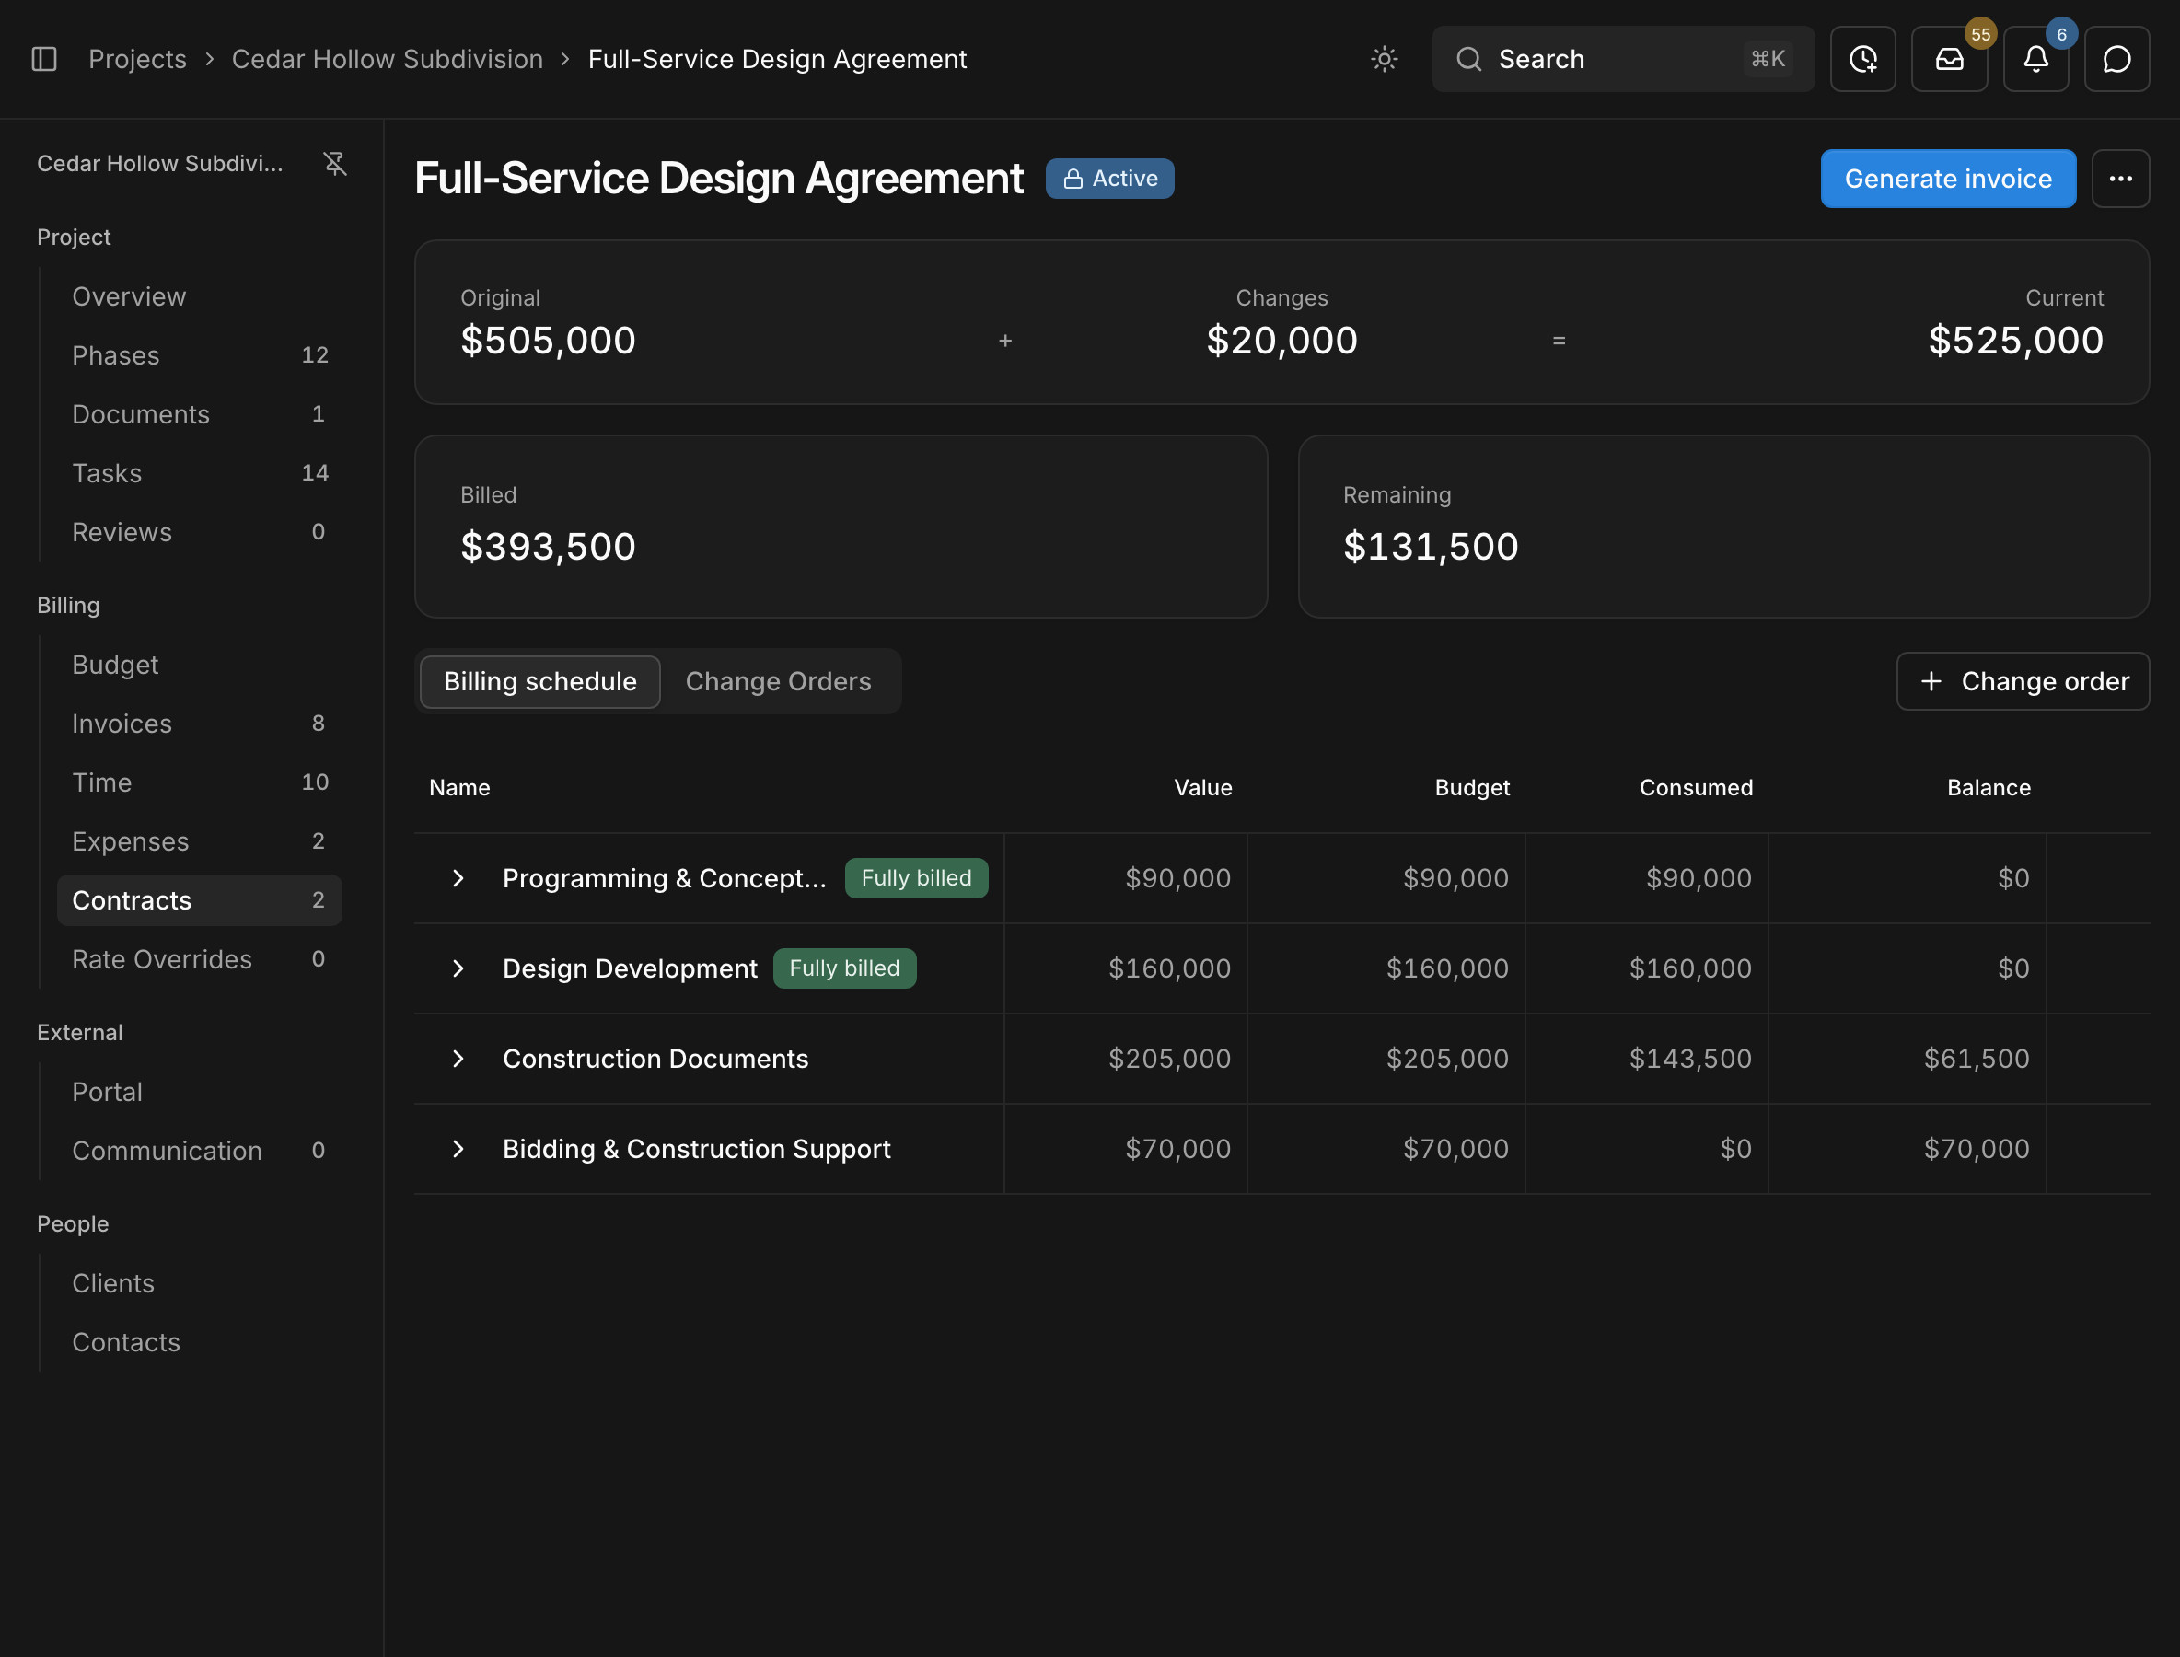Switch theme with the sun icon
2180x1657 pixels.
(1384, 59)
